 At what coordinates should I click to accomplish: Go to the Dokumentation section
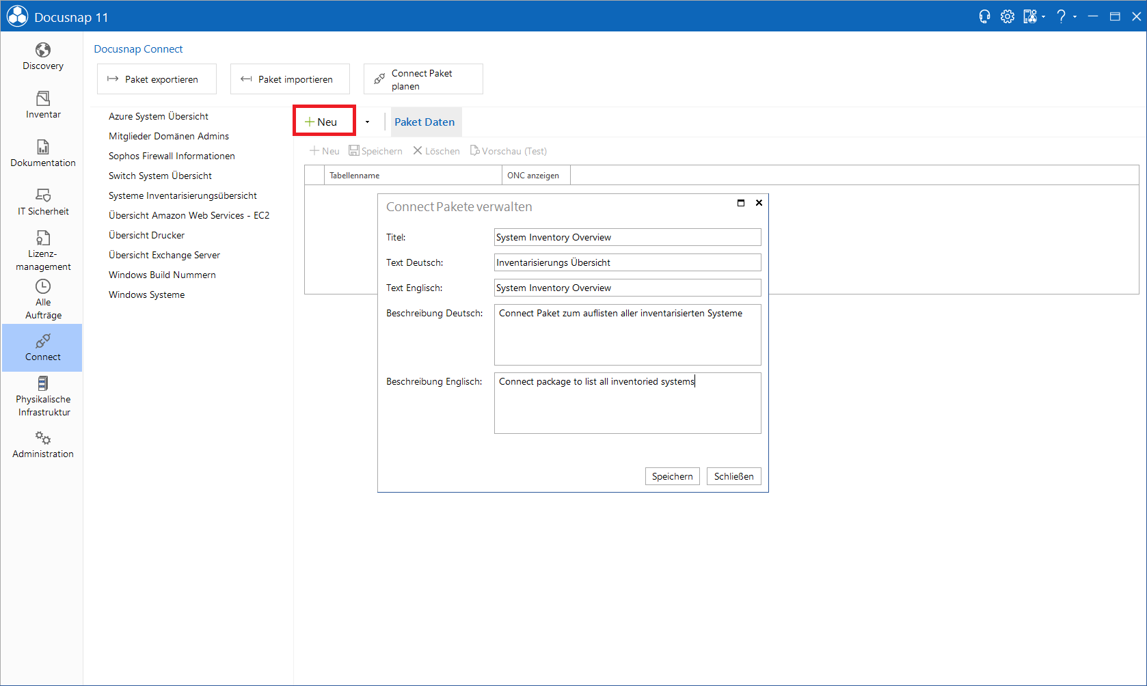point(42,154)
